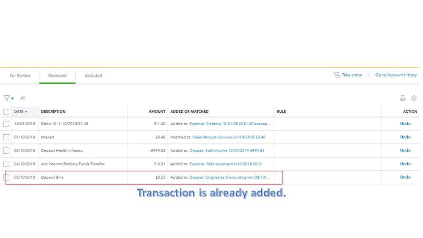423x238 pixels.
Task: Tick checkbox for Debit 10 row
Action: pyautogui.click(x=6, y=124)
